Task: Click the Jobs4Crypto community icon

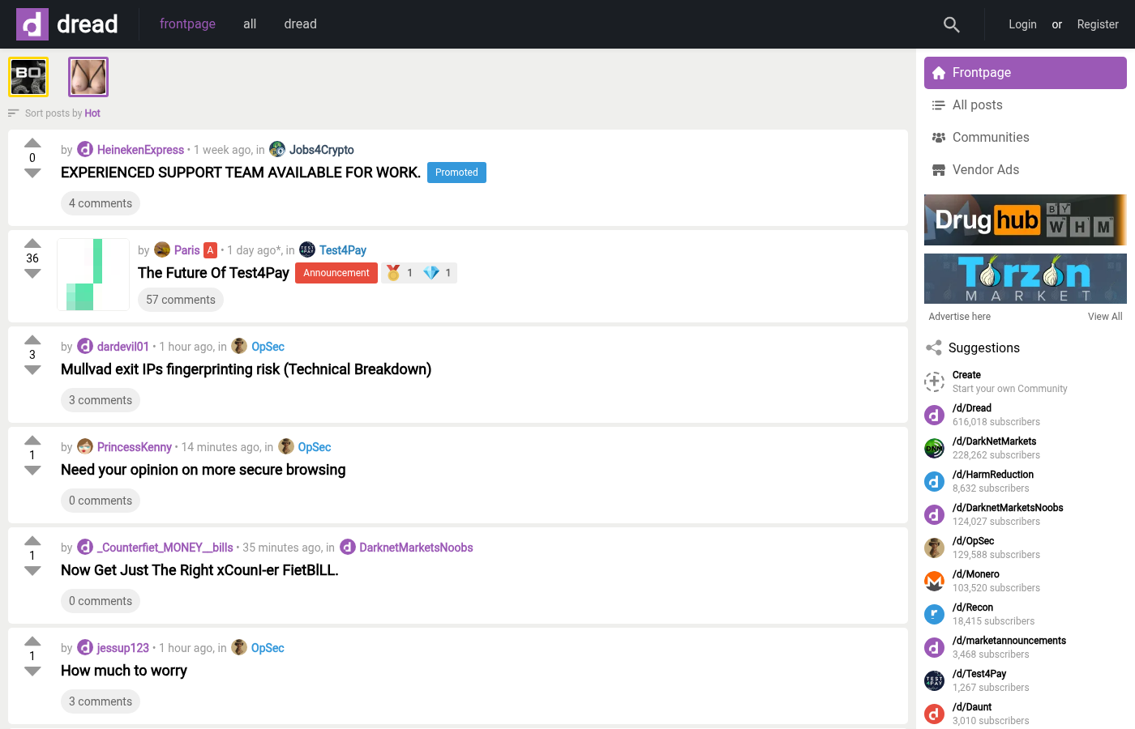Action: point(277,149)
